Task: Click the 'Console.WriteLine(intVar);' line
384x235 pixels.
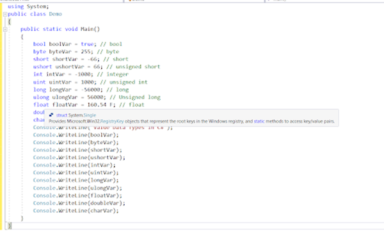Action: coord(74,165)
